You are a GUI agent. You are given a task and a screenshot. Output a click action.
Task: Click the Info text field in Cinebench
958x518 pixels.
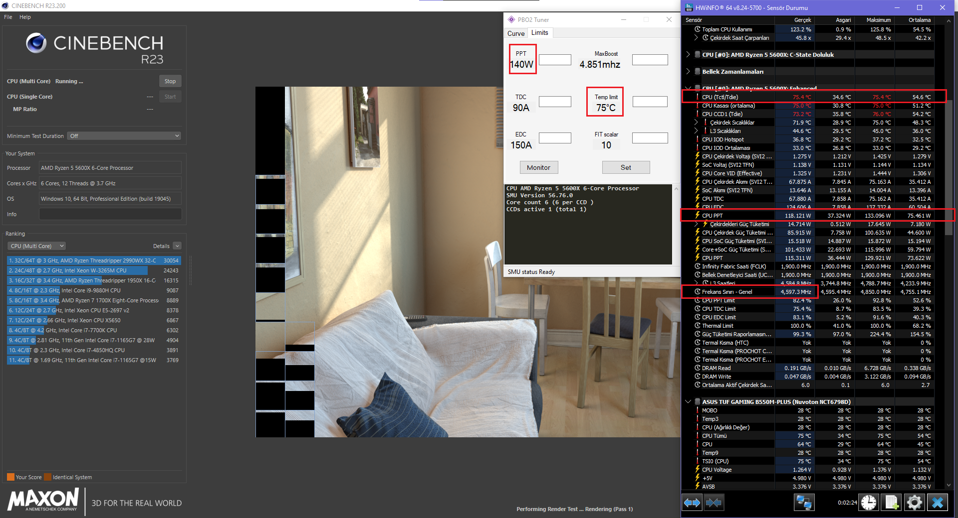coord(110,214)
